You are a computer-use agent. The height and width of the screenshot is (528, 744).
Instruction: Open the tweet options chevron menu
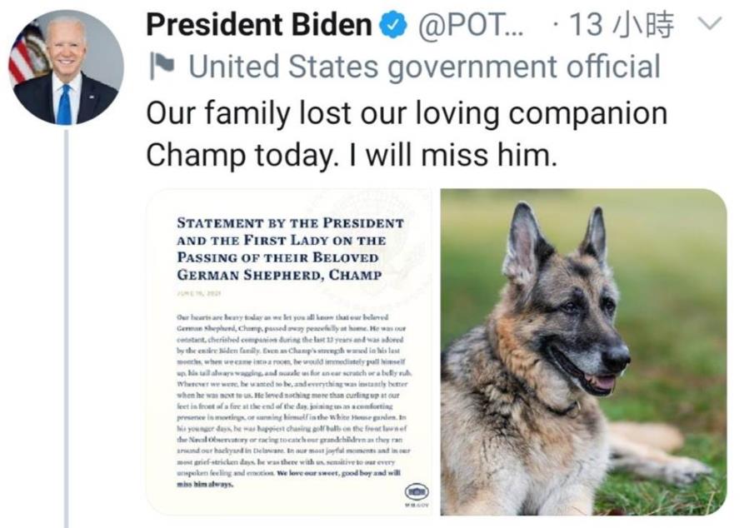coord(708,26)
